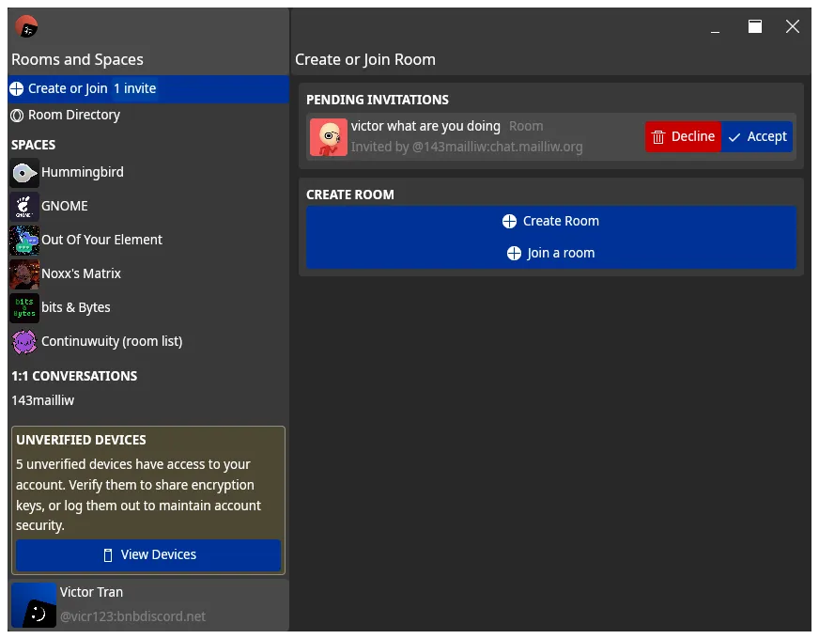Viewport: 819px width, 639px height.
Task: Select the Continuwuity room list icon
Action: (23, 341)
